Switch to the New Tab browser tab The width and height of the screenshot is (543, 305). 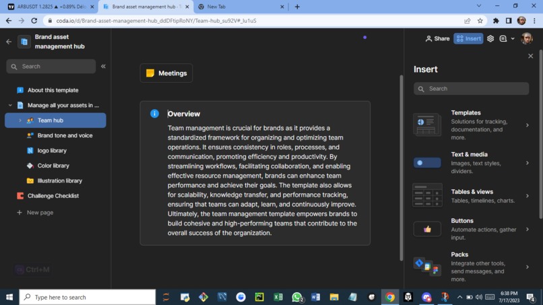click(241, 7)
